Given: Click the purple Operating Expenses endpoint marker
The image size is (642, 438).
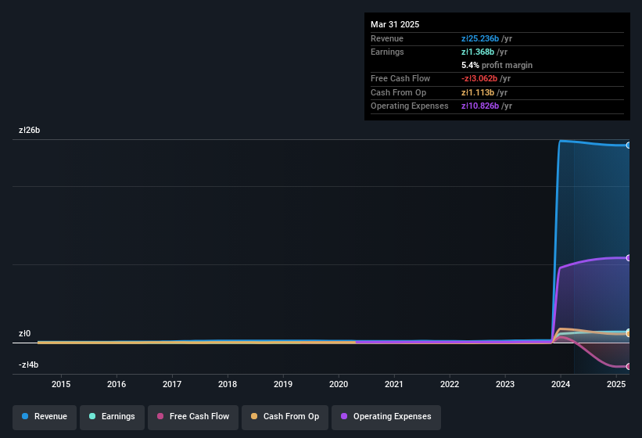Looking at the screenshot, I should [628, 258].
